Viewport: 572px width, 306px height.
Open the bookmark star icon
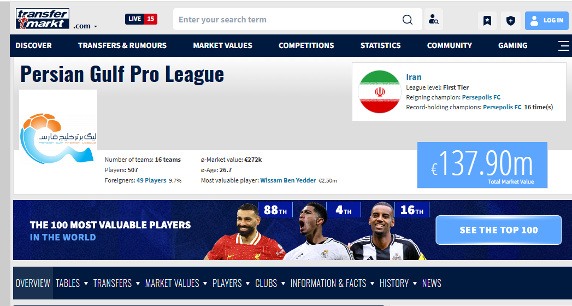coord(487,21)
